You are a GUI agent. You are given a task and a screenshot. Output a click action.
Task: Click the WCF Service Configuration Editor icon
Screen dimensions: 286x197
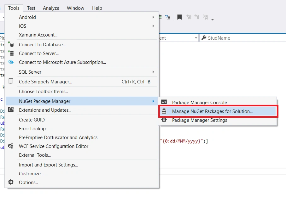[11, 146]
